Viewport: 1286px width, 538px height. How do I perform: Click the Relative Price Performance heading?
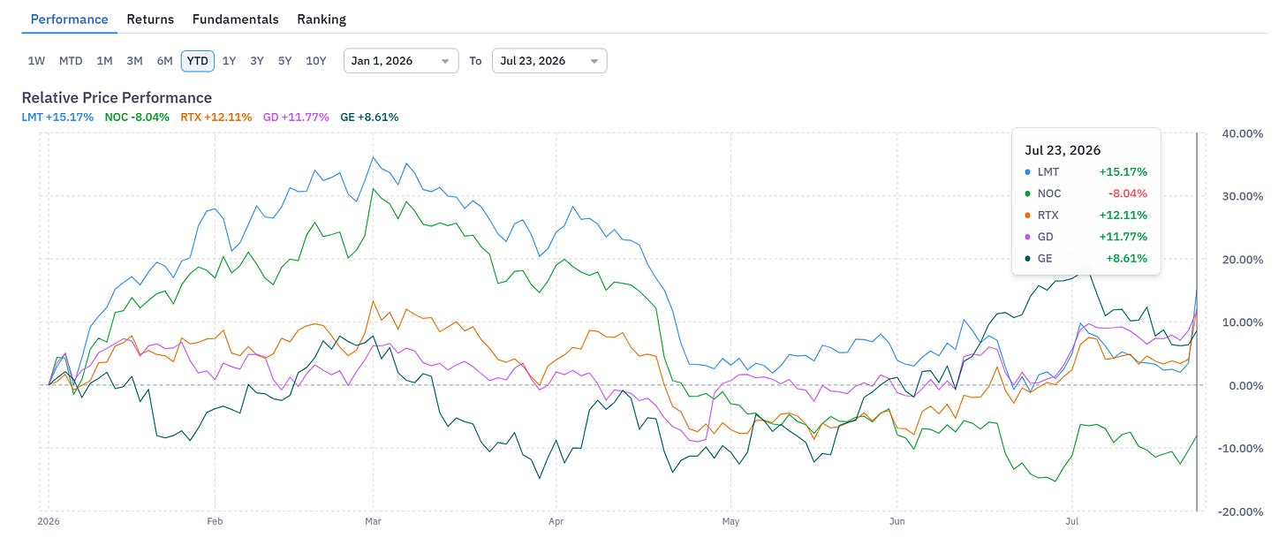tap(117, 98)
